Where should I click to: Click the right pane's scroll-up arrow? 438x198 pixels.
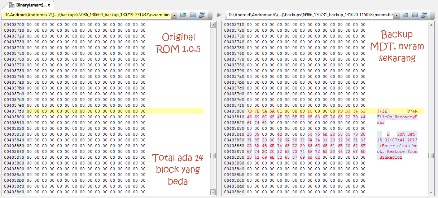(x=431, y=24)
